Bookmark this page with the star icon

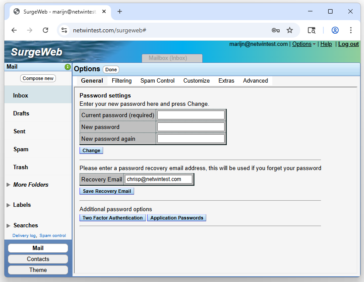click(290, 30)
